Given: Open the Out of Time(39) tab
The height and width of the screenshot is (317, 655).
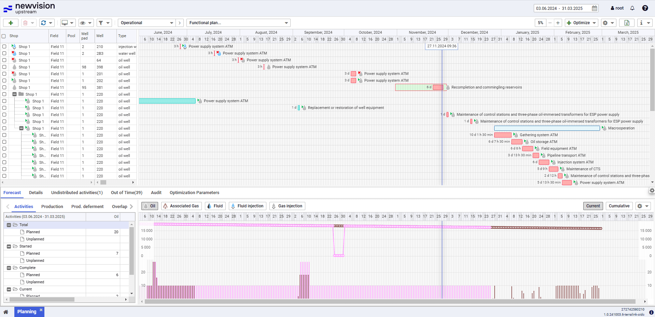Looking at the screenshot, I should click(126, 193).
